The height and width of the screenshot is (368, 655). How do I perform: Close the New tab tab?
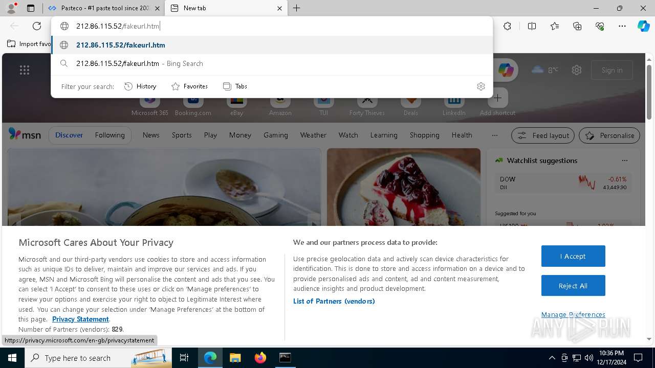[x=279, y=8]
